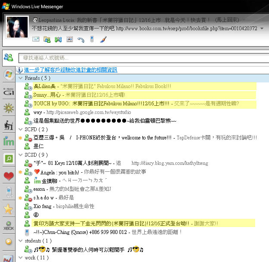Screen dimensions: 269x262
Task: Click the diary.blog.yam.com/kathyltseng text
Action: coord(170,163)
